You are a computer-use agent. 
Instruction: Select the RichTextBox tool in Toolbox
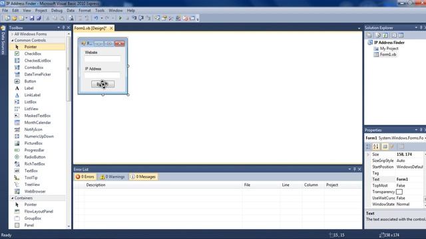tap(35, 164)
